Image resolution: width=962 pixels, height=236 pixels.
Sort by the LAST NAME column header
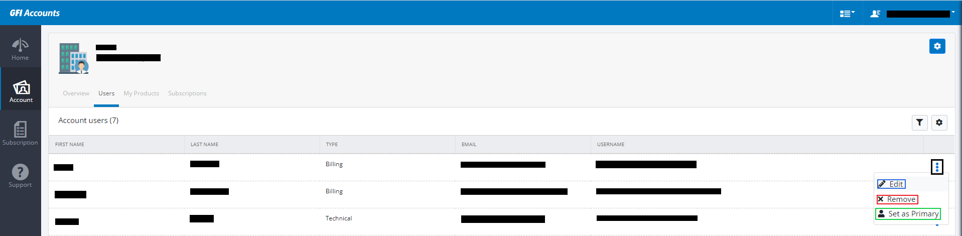[x=204, y=145]
